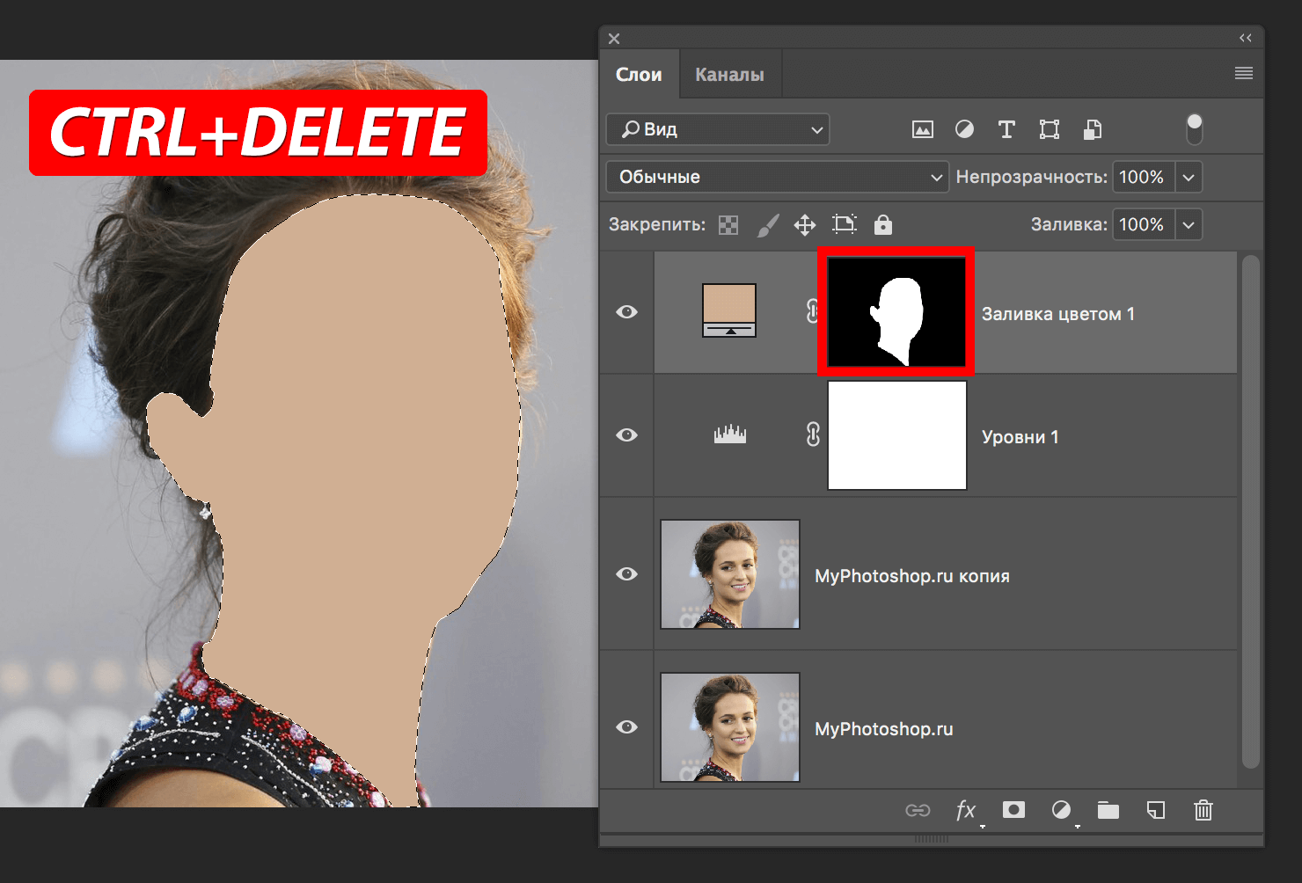Hide the Уровни 1 layer

[627, 434]
